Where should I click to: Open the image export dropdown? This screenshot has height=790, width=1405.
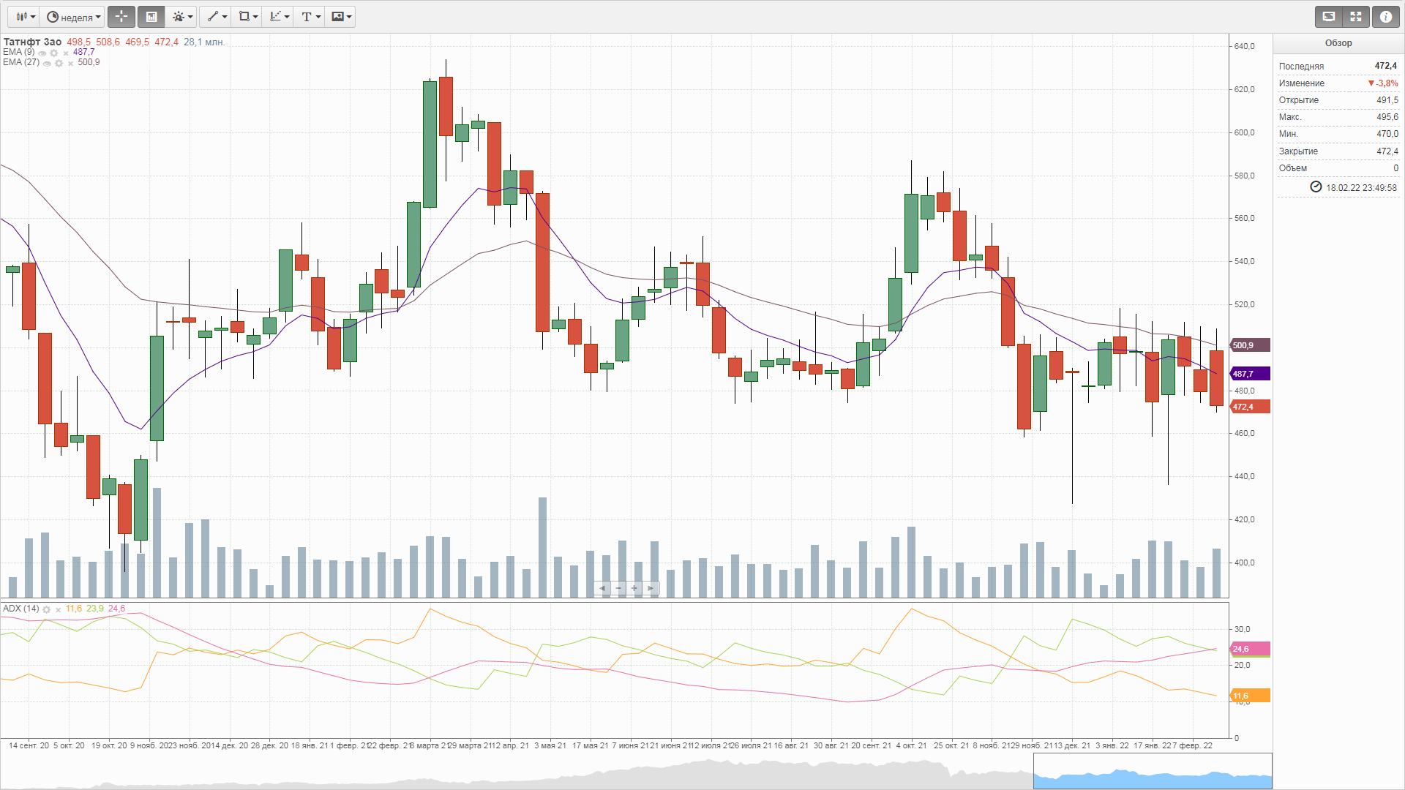pyautogui.click(x=341, y=17)
